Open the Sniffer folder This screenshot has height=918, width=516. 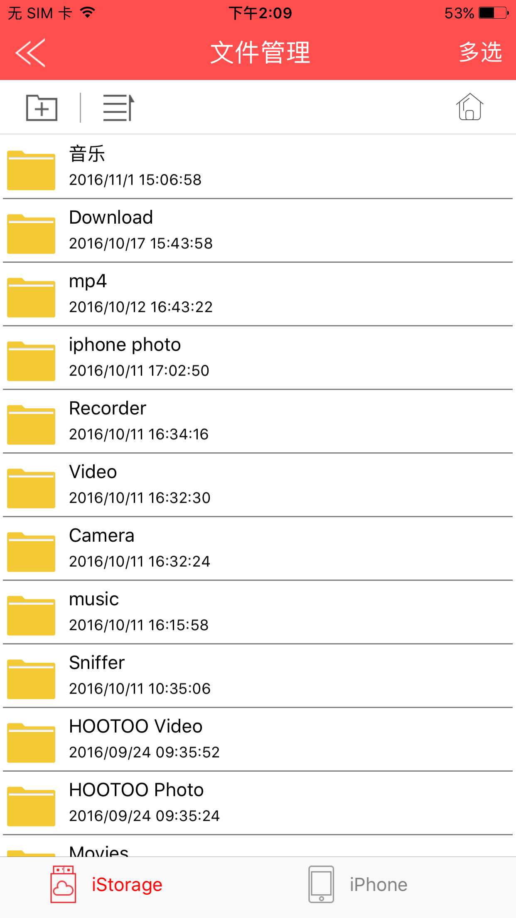[258, 676]
